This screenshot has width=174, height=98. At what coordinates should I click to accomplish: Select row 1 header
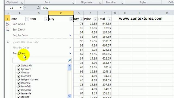(7, 19)
